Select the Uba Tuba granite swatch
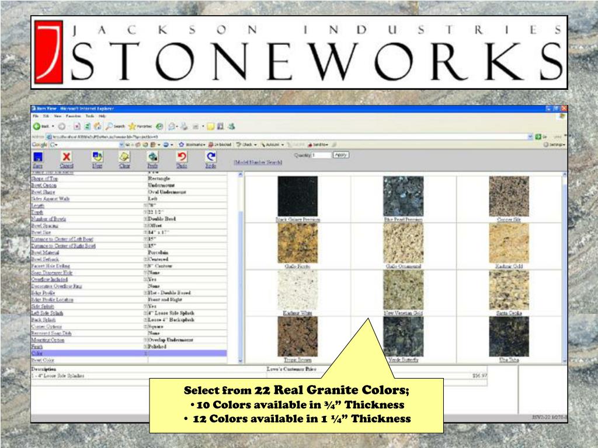 coord(509,337)
